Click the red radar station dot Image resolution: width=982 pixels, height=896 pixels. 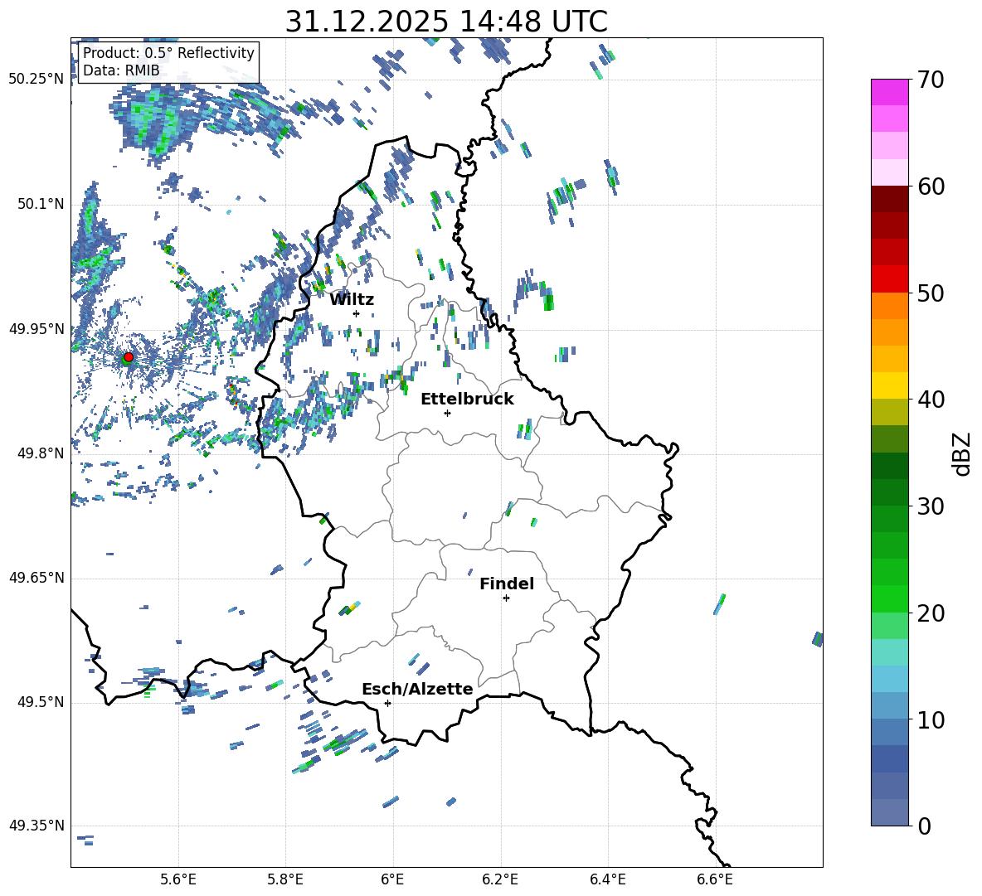tap(128, 357)
